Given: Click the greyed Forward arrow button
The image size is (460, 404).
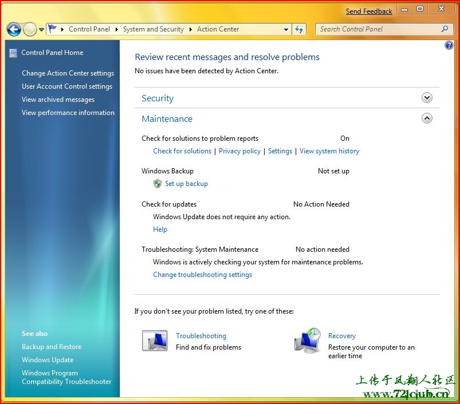Looking at the screenshot, I should pyautogui.click(x=30, y=29).
